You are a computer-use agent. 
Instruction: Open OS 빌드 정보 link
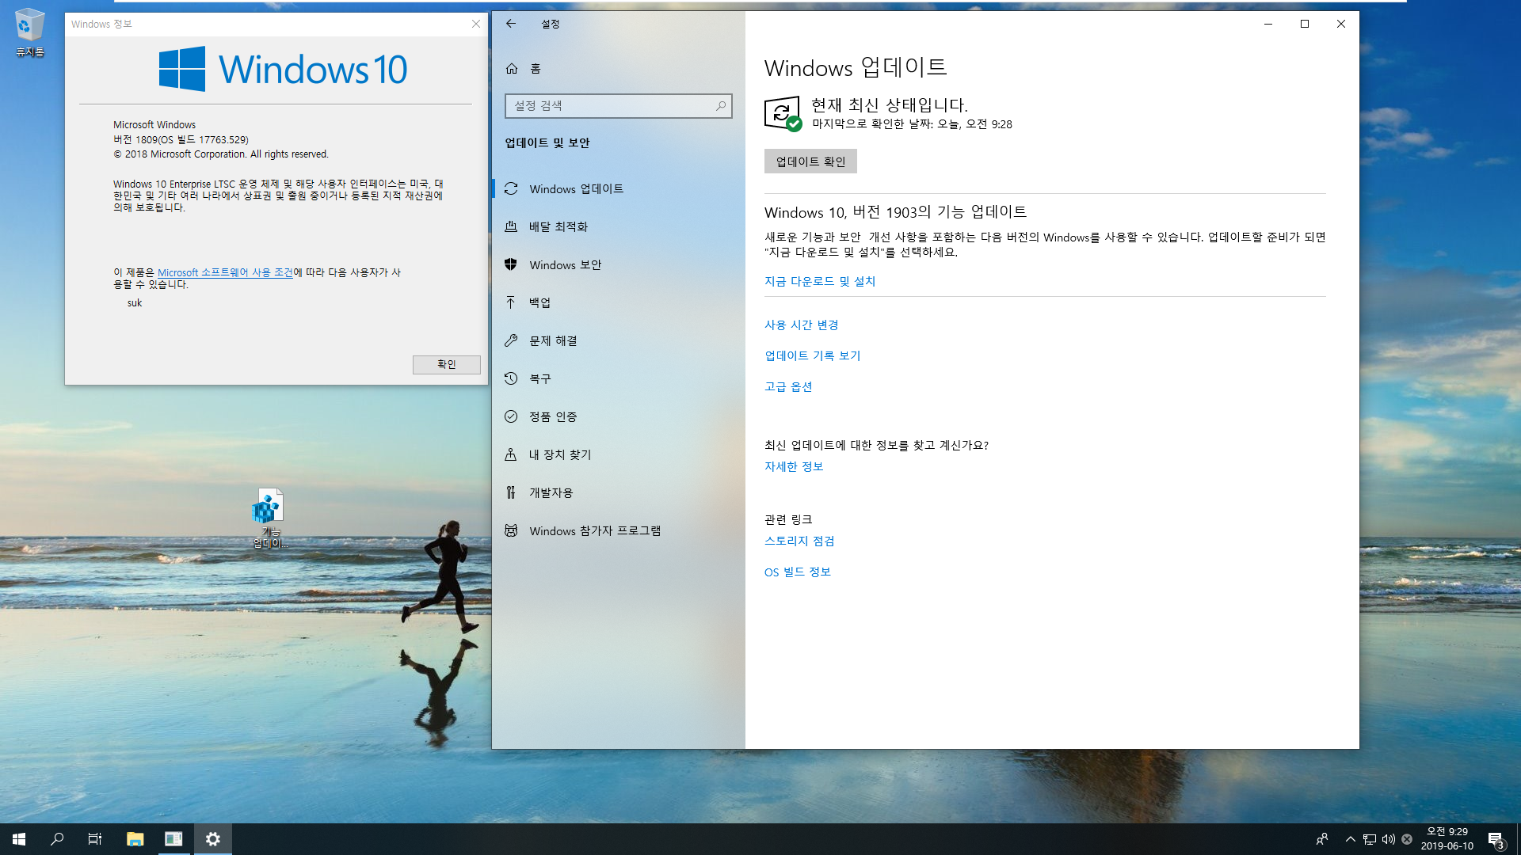798,572
